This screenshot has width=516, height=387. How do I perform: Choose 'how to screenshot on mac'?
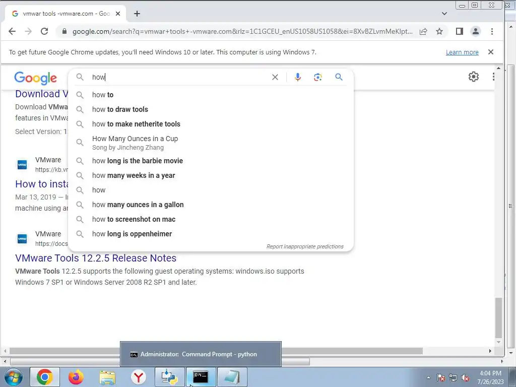pos(211,219)
